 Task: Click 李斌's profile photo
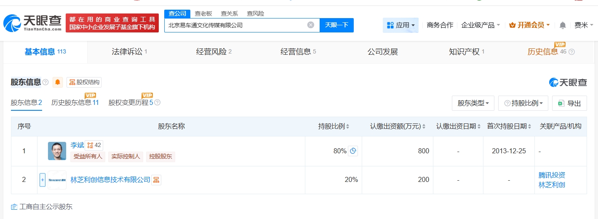tap(57, 151)
